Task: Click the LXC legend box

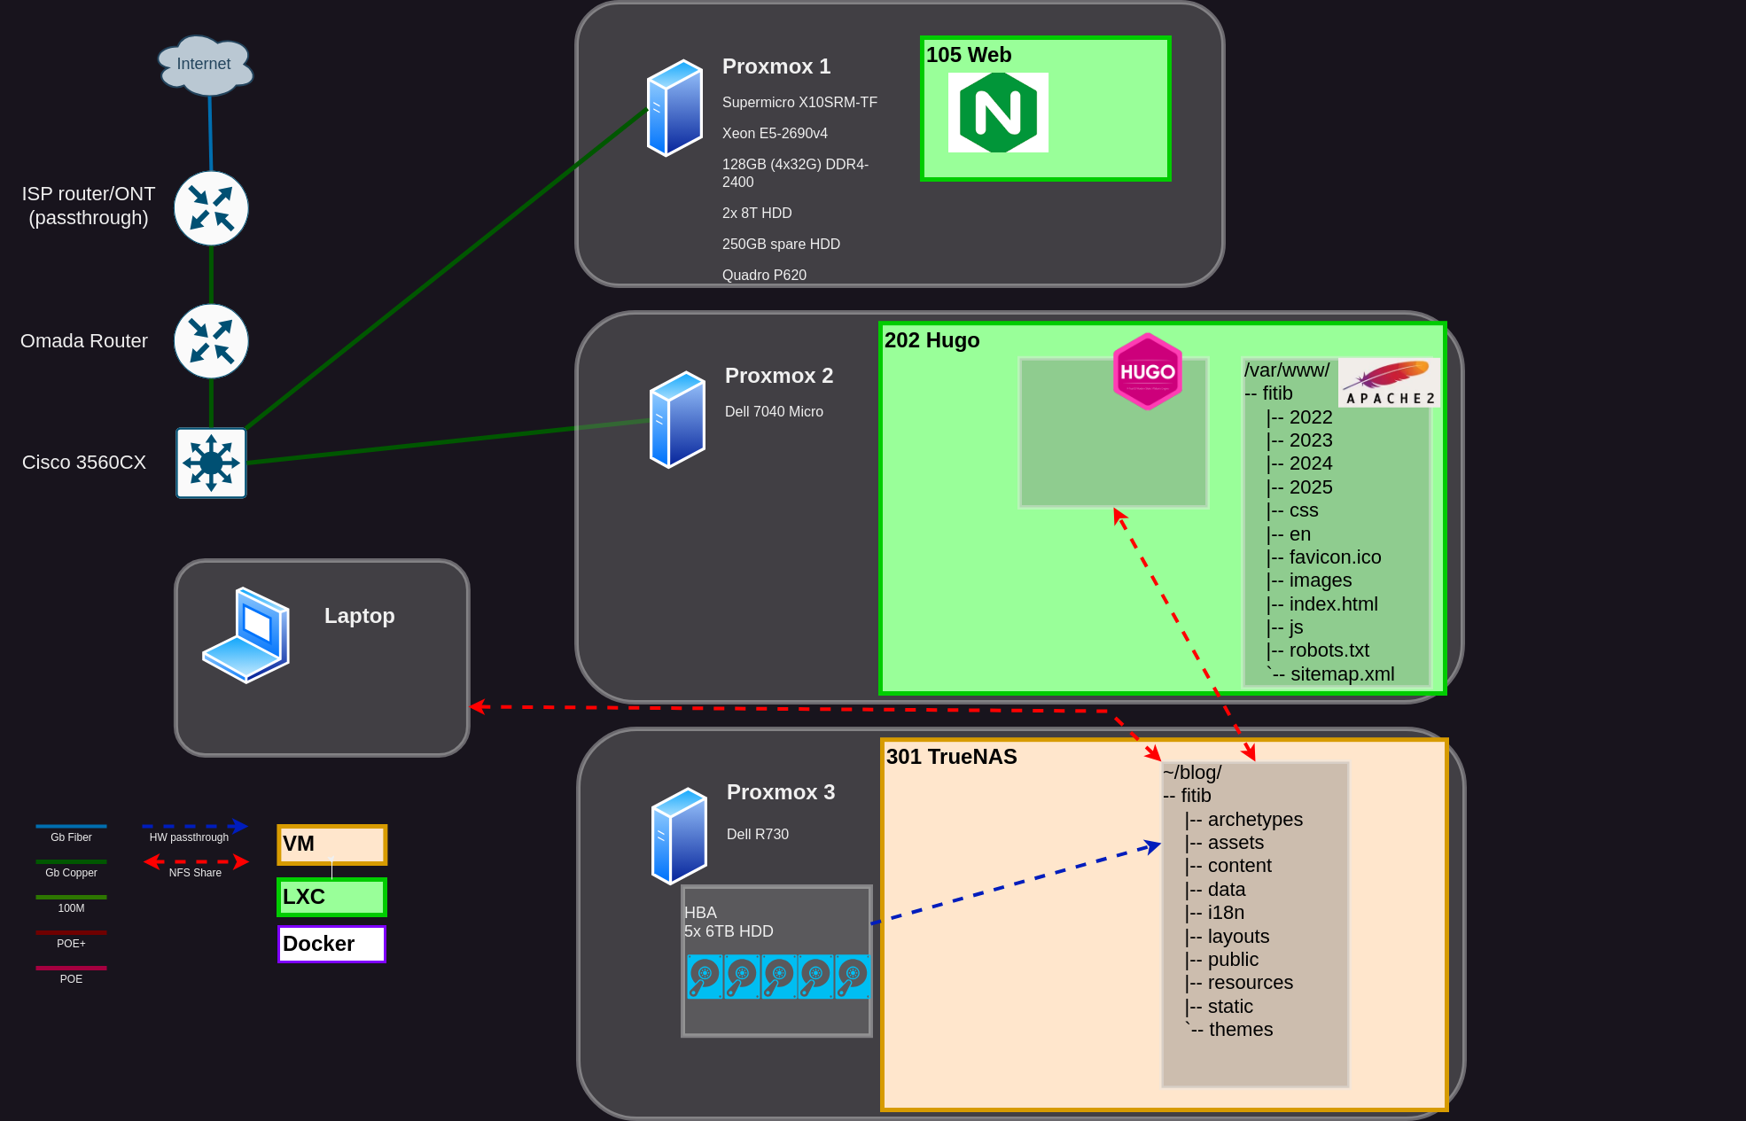Action: 332,897
